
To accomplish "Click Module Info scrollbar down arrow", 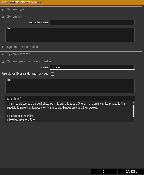I will pyautogui.click(x=134, y=121).
